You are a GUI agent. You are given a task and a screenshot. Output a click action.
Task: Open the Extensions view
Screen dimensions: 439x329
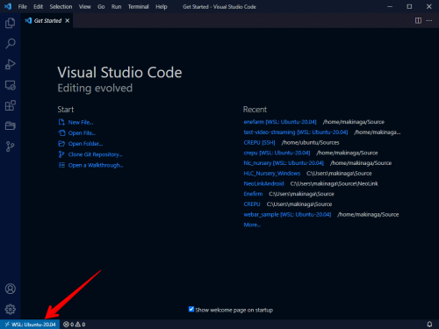click(x=11, y=105)
